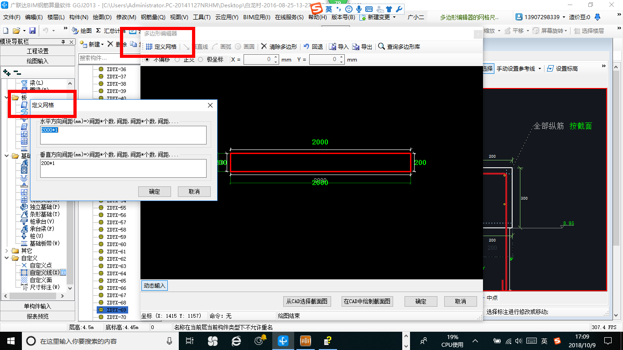Click collapse-all minus icon in navigation panel
The image size is (623, 350).
[17, 72]
